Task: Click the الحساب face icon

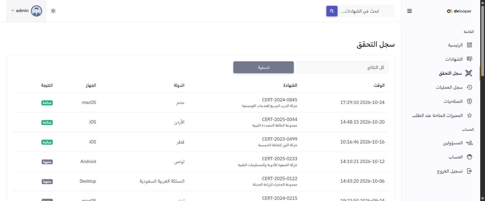Action: click(x=470, y=157)
